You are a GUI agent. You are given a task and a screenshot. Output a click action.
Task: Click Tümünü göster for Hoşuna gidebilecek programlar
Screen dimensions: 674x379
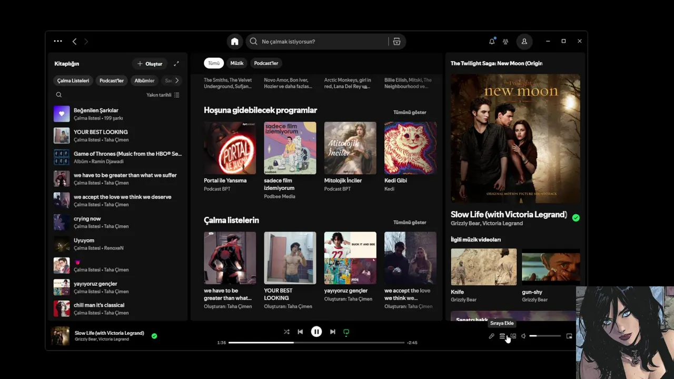[x=410, y=112]
